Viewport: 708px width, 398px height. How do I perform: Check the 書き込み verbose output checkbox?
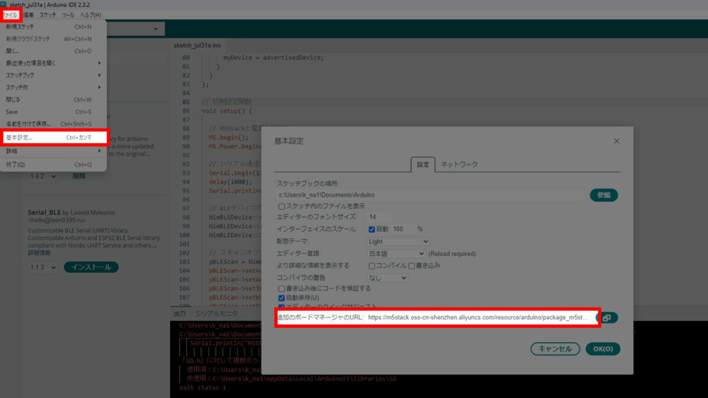[412, 266]
